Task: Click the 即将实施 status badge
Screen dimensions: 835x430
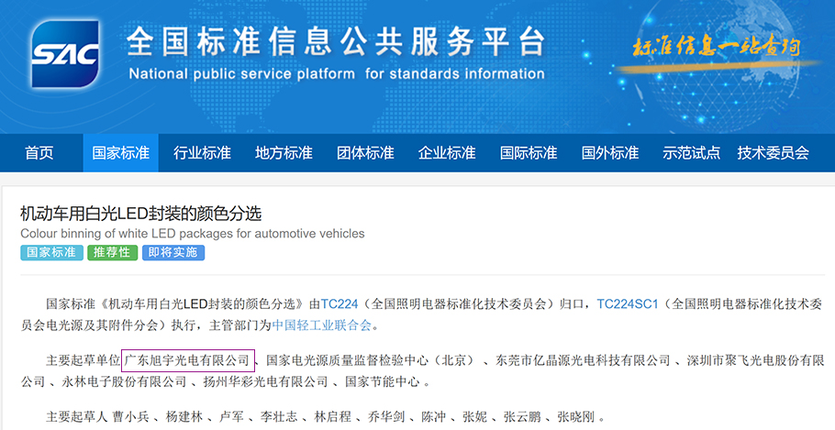Action: pos(173,252)
